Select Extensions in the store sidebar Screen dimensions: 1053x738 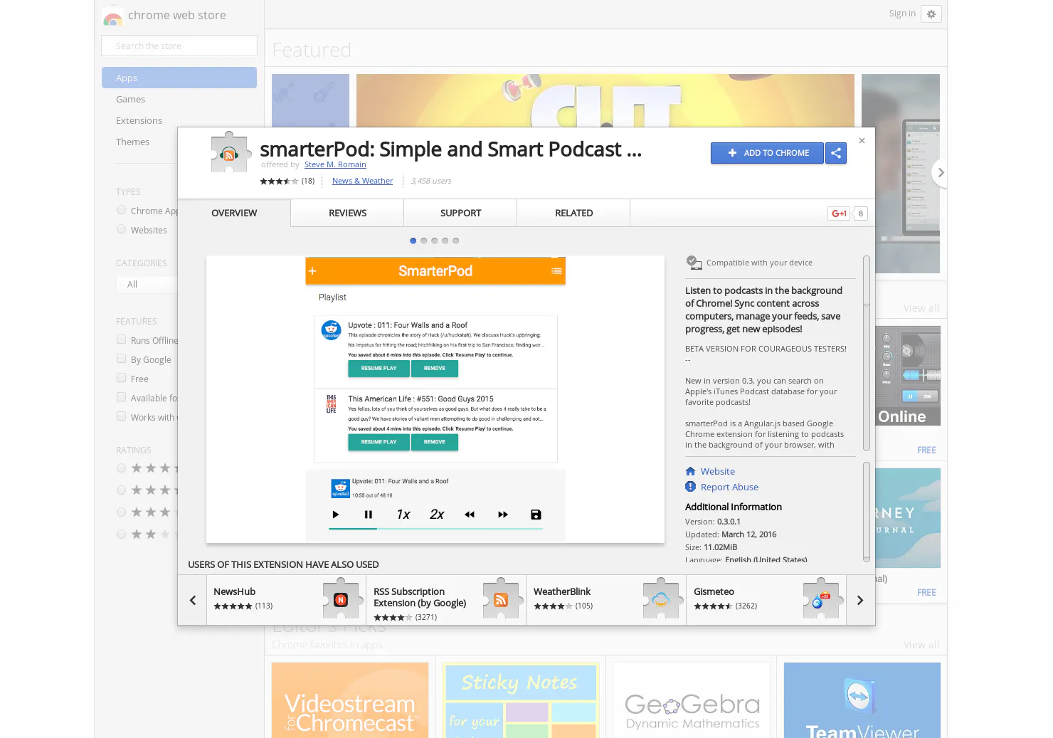tap(139, 120)
